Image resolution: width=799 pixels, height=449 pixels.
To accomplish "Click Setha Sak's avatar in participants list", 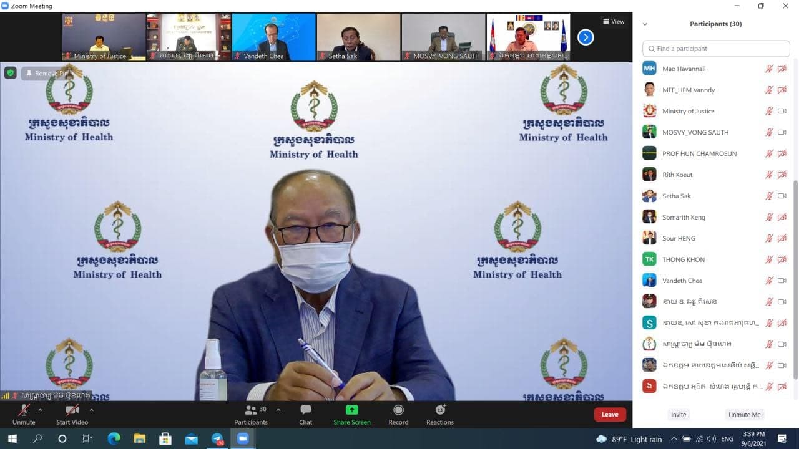I will [649, 196].
